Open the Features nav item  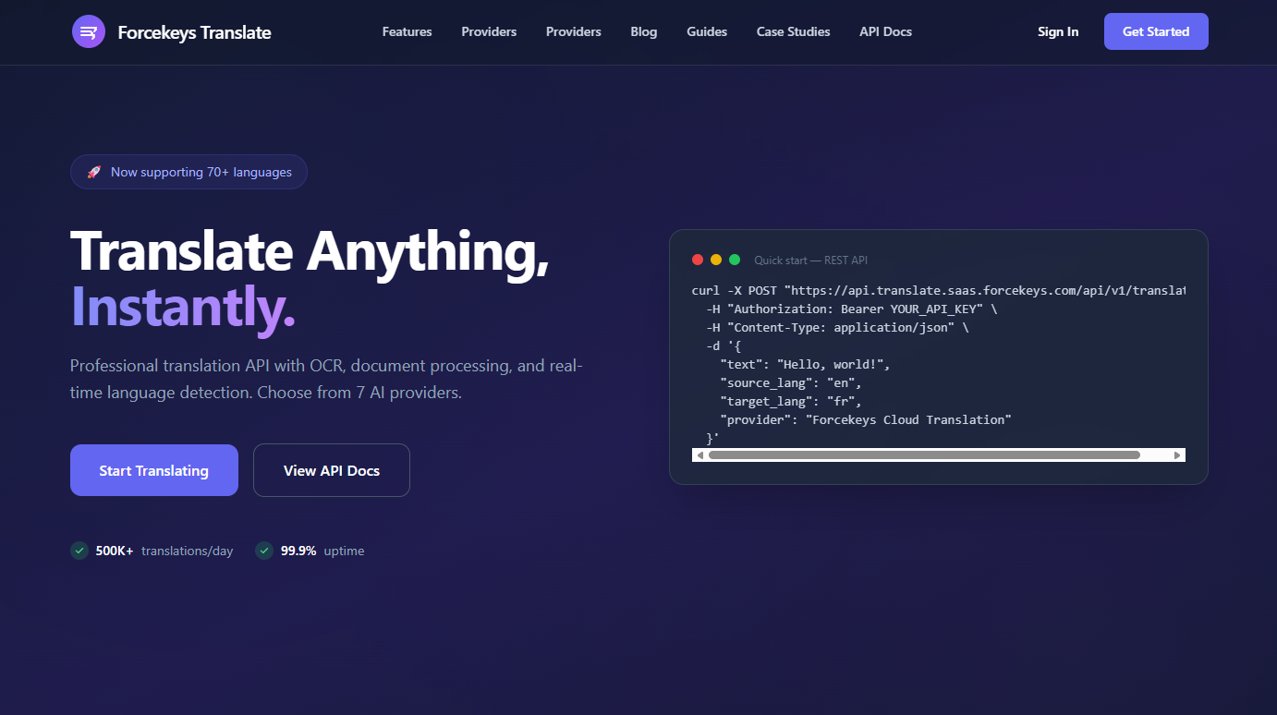point(407,31)
